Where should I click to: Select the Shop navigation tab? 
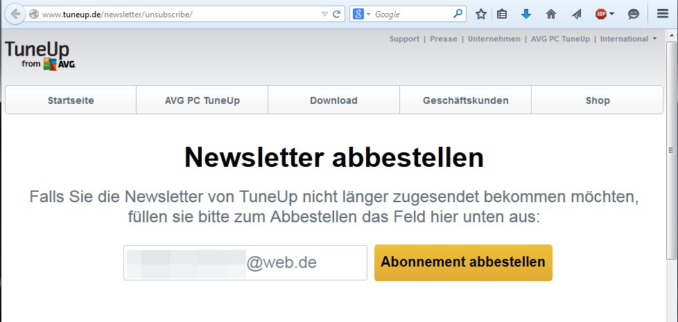[597, 100]
